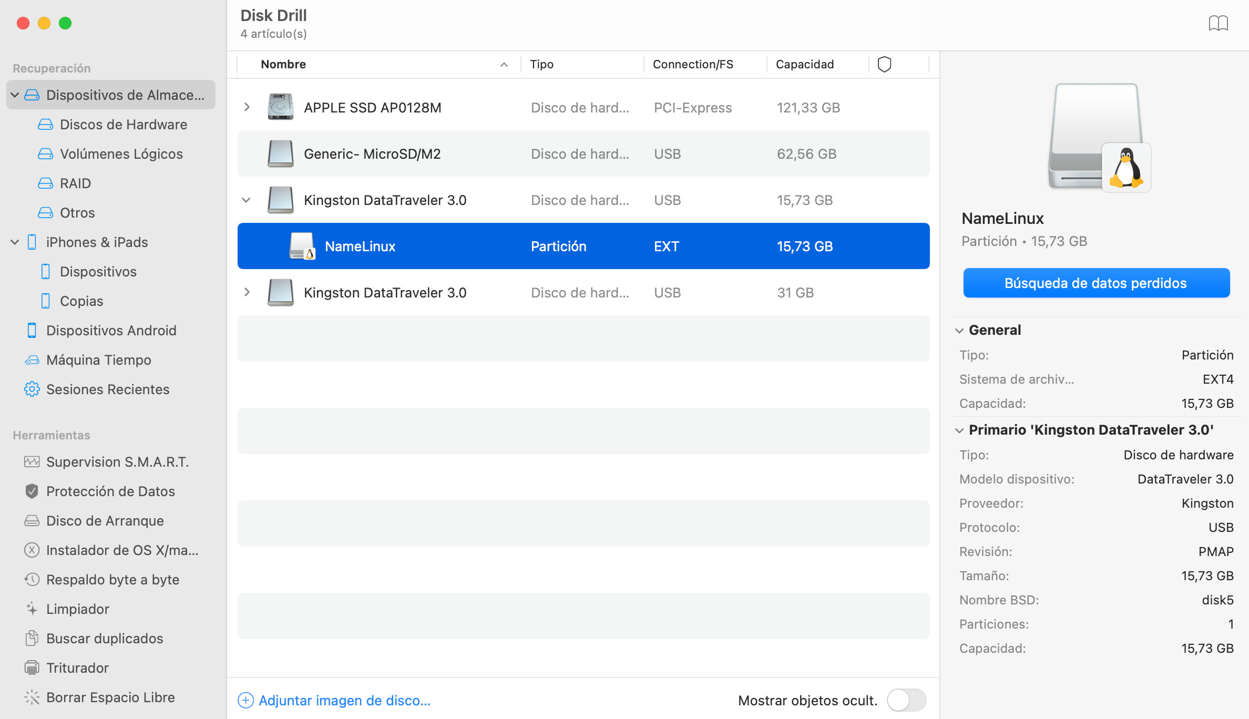1249x719 pixels.
Task: Click Búsqueda de datos perdidos button
Action: [1096, 283]
